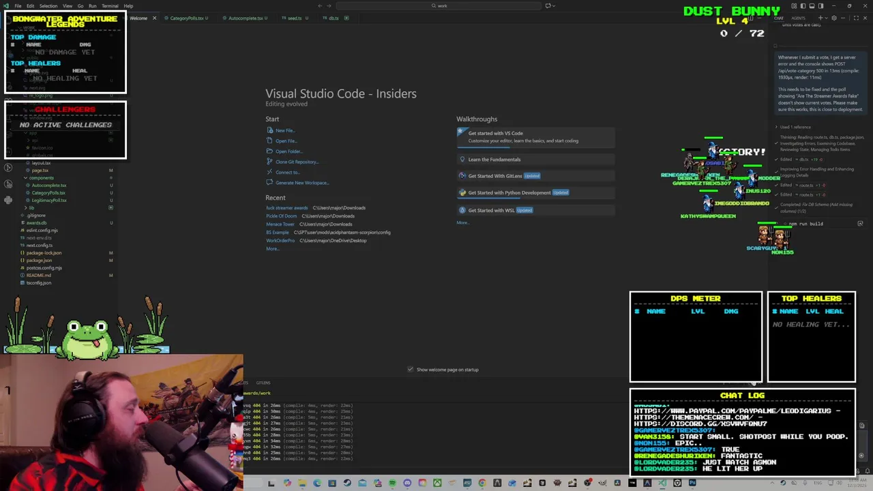
Task: Open Get Started with WSL walkthrough
Action: tap(535, 210)
